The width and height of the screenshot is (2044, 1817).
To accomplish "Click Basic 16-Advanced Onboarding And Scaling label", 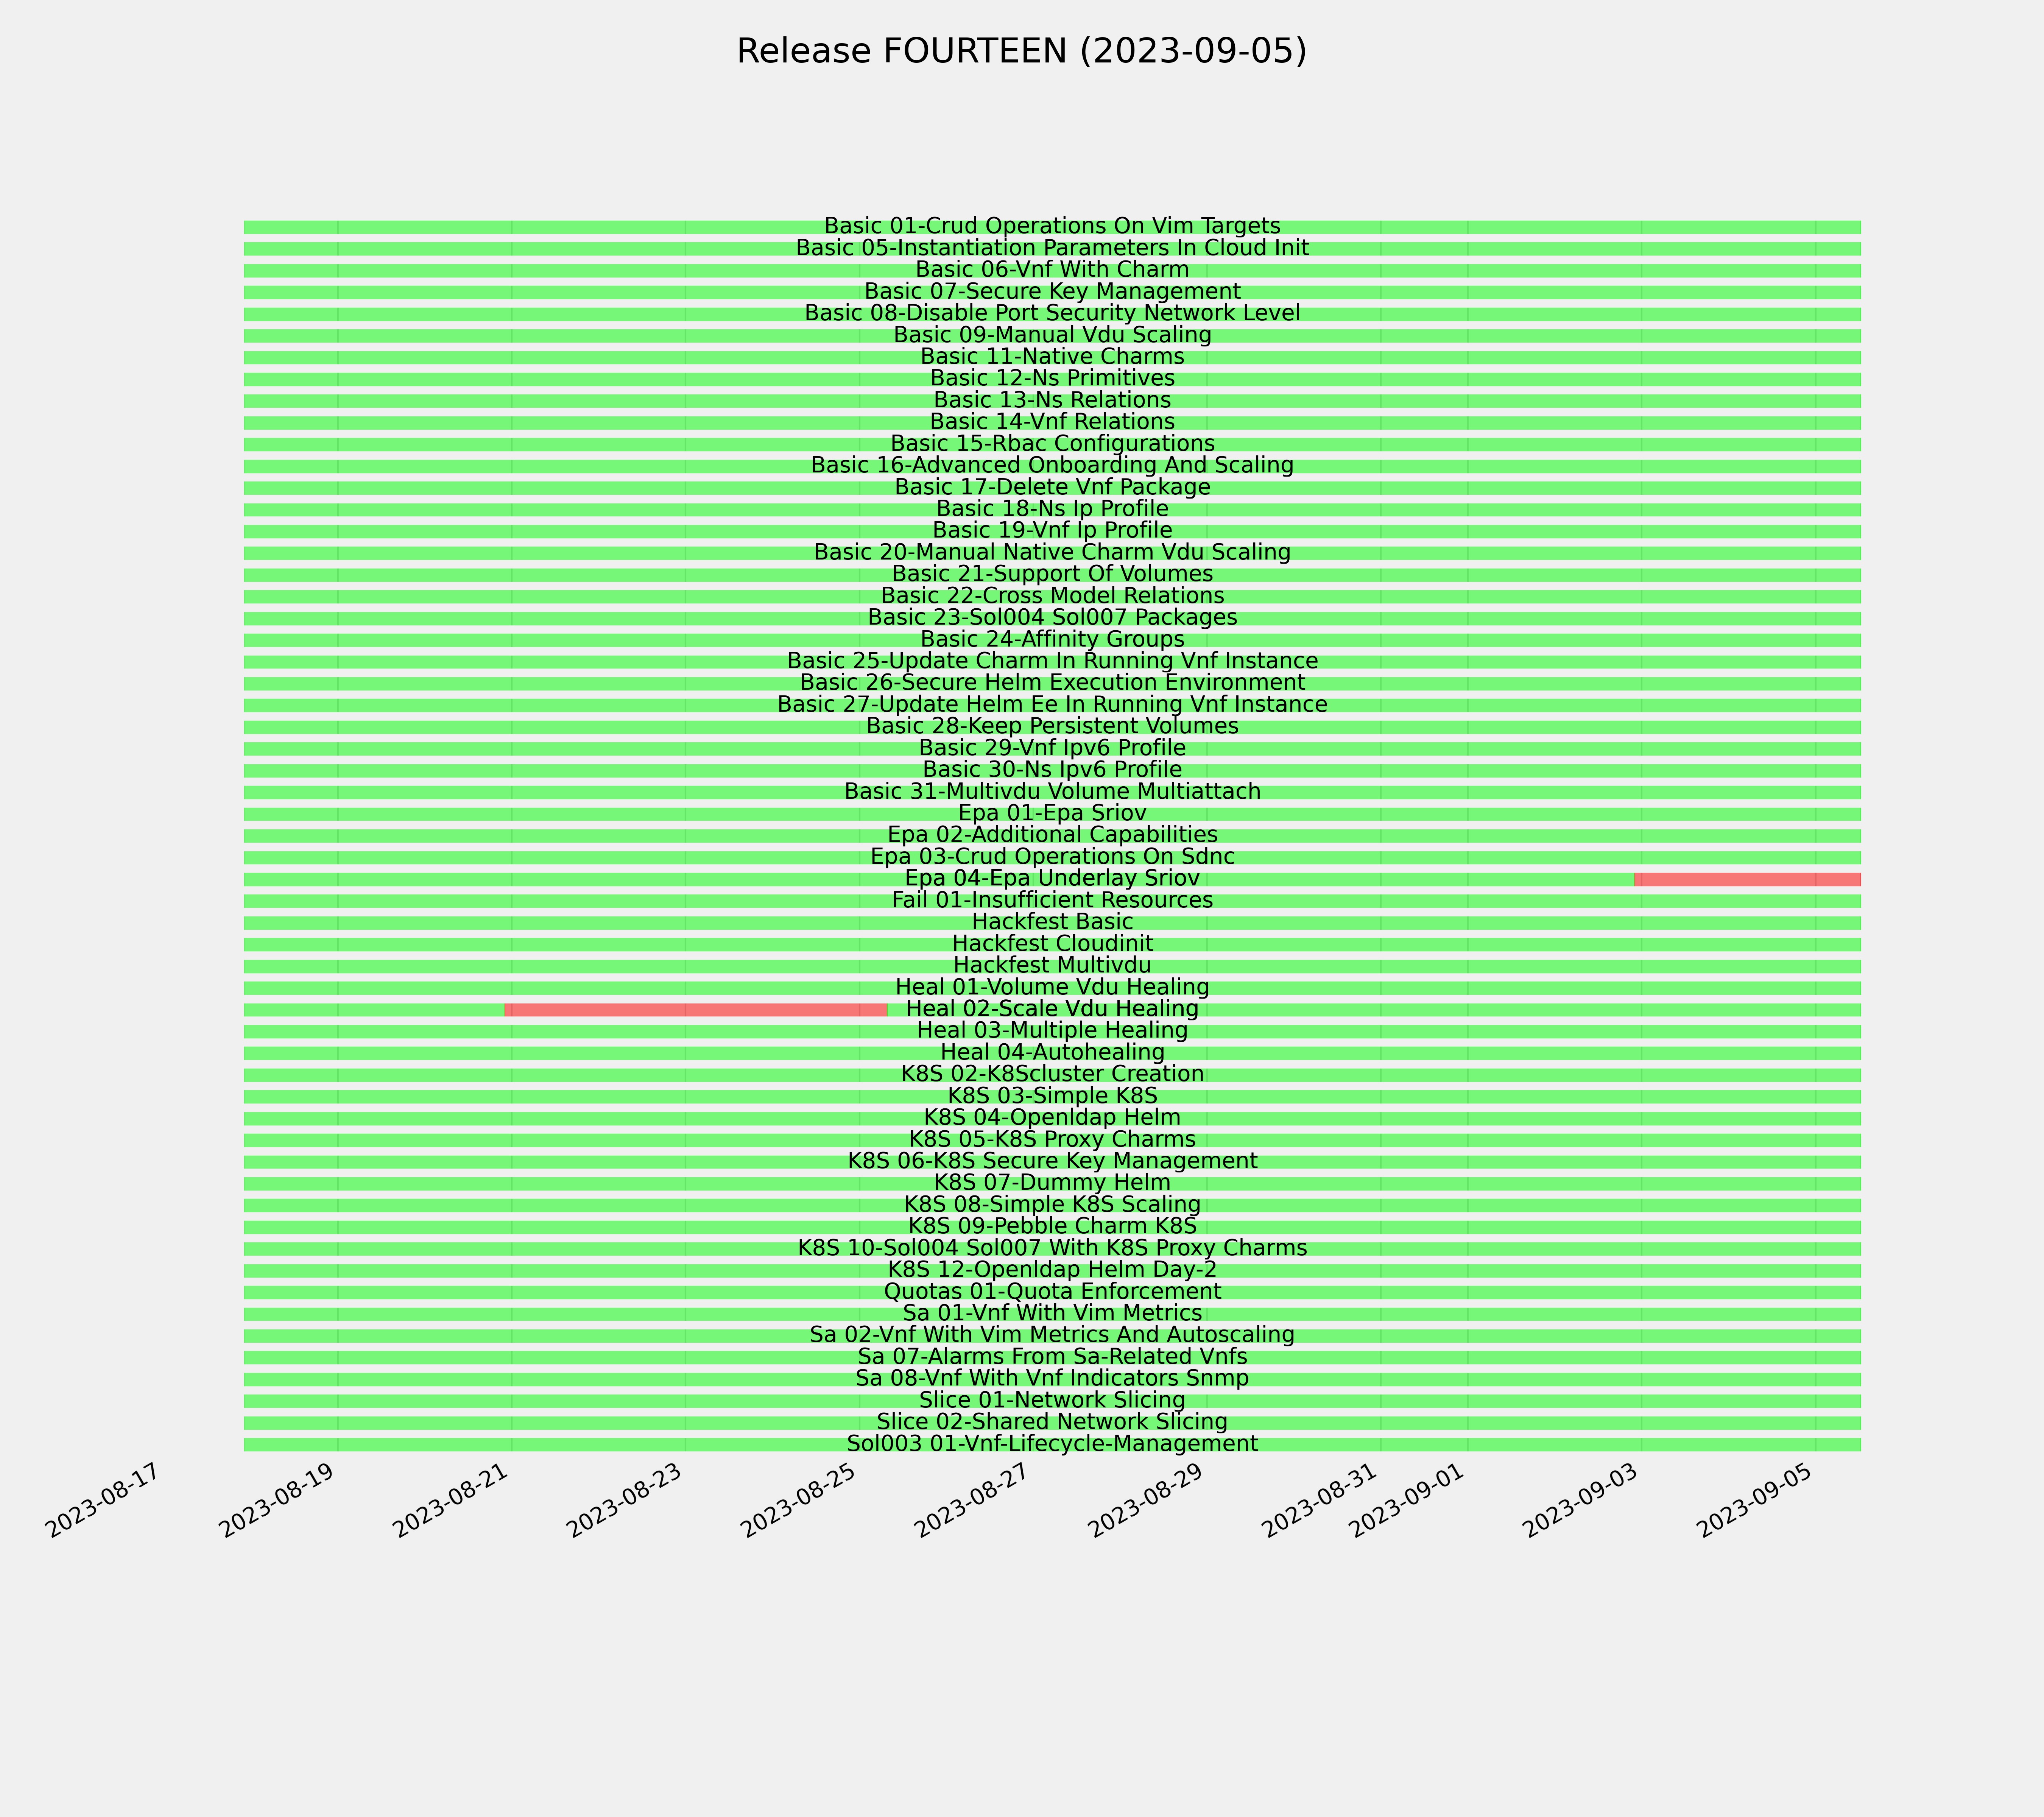I will pyautogui.click(x=1052, y=466).
